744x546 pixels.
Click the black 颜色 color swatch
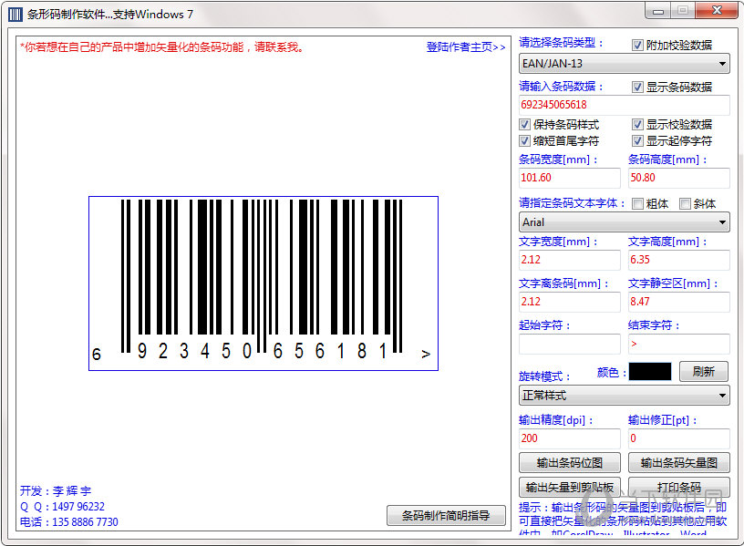coord(650,371)
